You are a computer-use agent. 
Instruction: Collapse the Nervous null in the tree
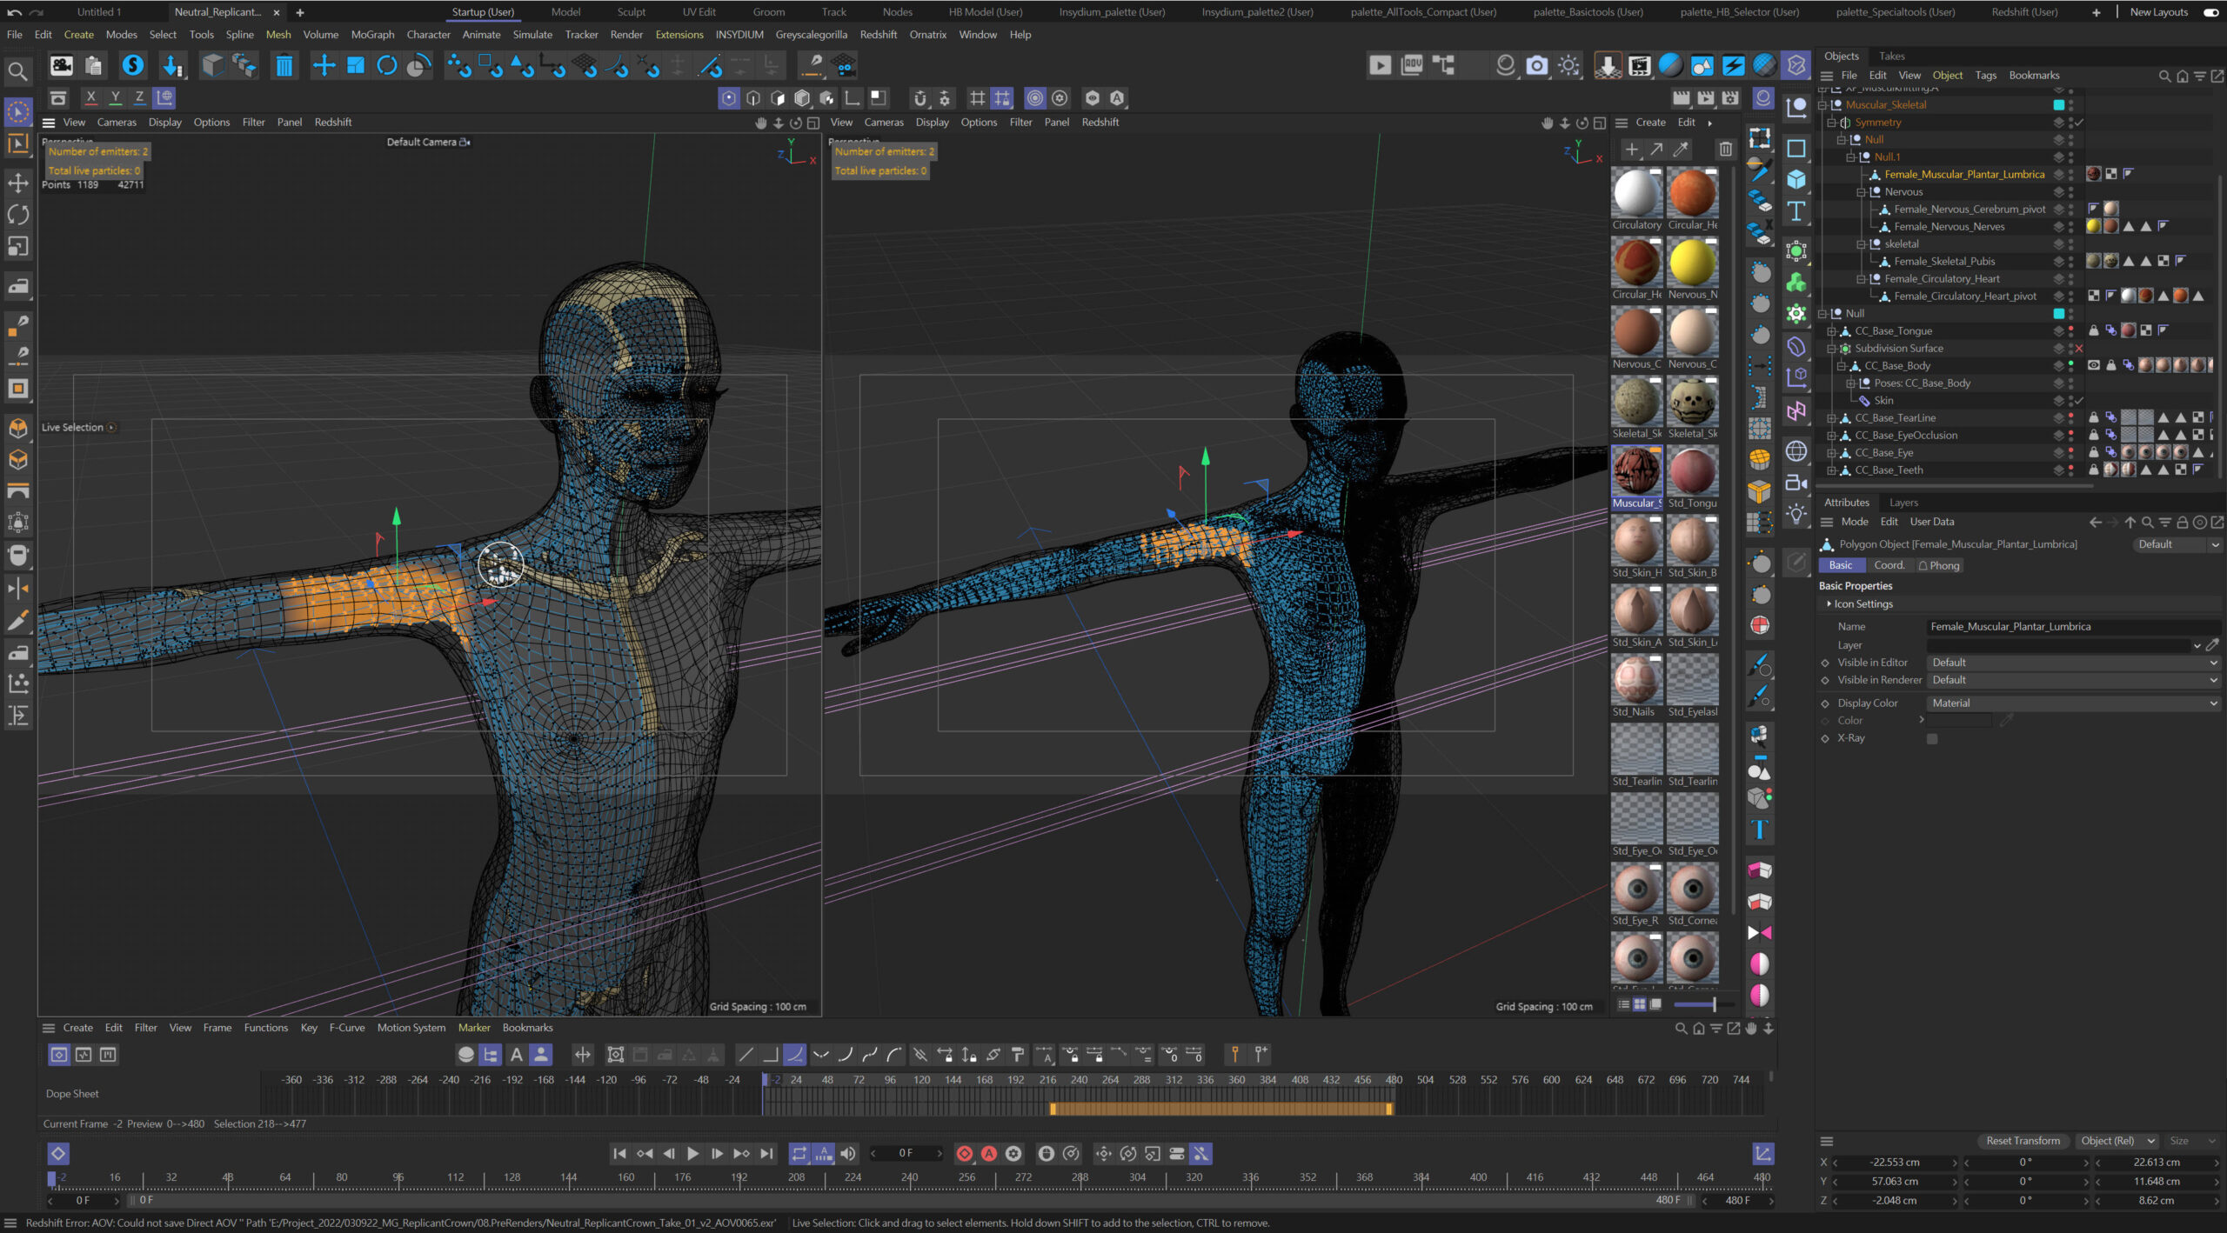click(x=1862, y=192)
